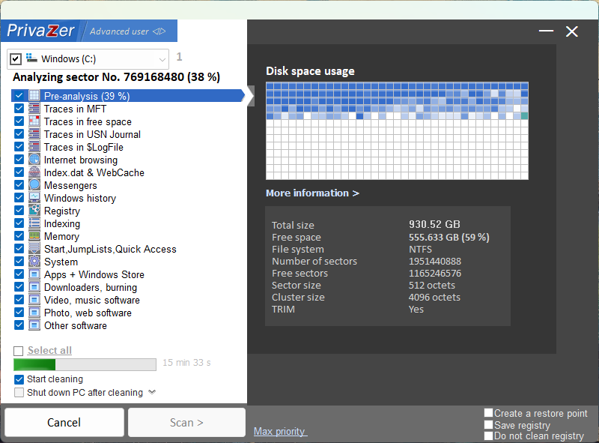Viewport: 599px width, 443px height.
Task: Click the Traces in USN Journal icon
Action: point(34,134)
